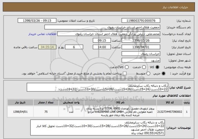Screen dimensions: 198x139
Task: Click the جزئیات اطلاعات نیاز header title
Action: (x=175, y=7)
